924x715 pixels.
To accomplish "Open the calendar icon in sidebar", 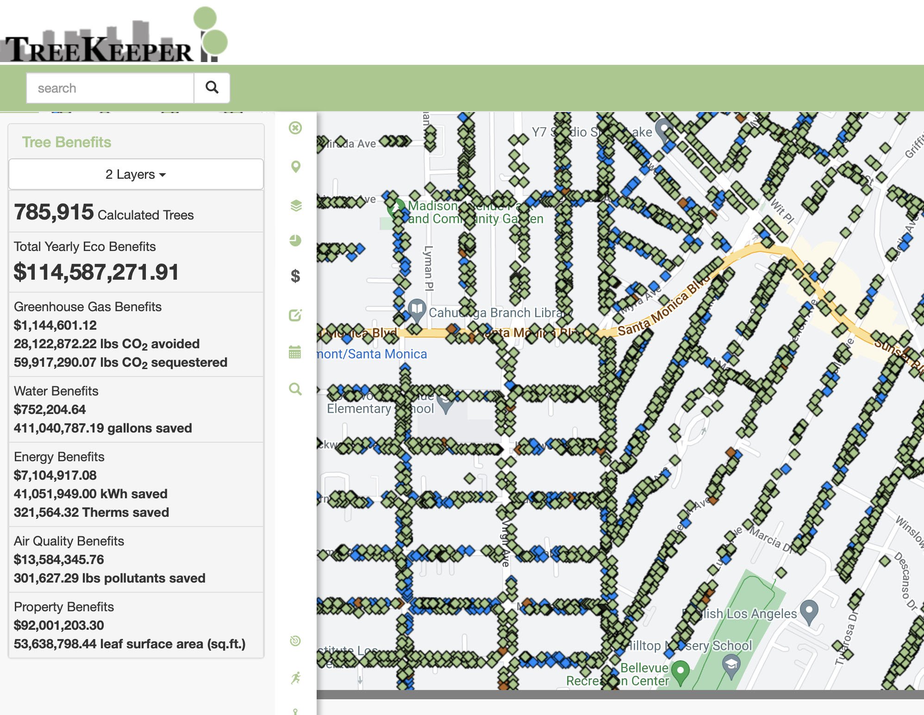I will 295,352.
